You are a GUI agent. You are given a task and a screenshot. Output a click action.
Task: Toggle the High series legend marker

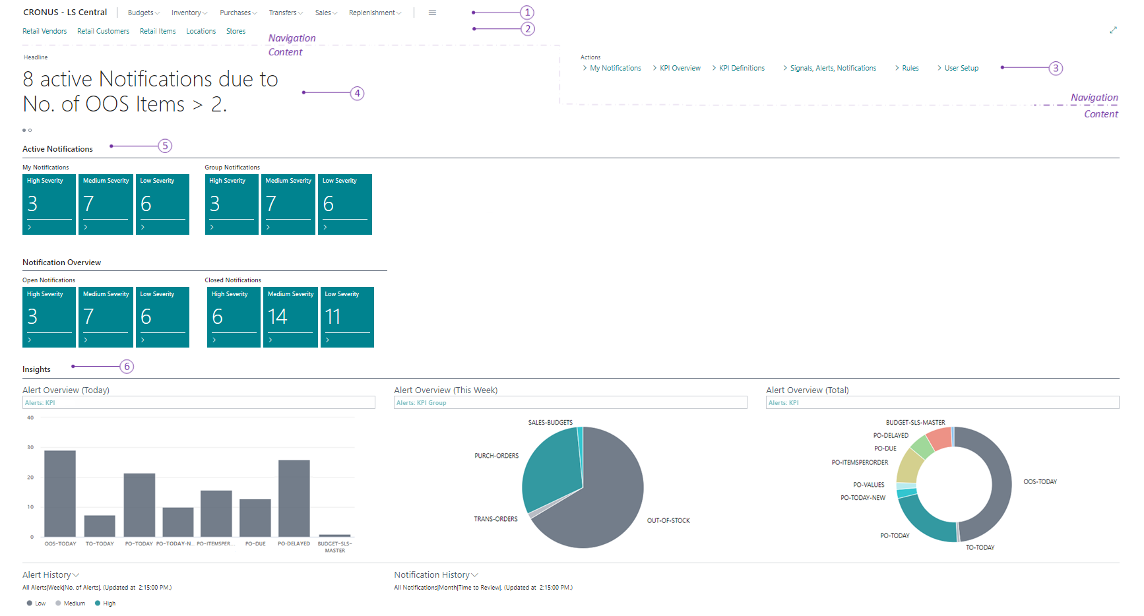pyautogui.click(x=98, y=603)
